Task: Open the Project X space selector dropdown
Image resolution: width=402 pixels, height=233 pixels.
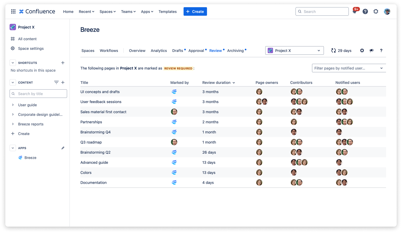Action: click(294, 51)
